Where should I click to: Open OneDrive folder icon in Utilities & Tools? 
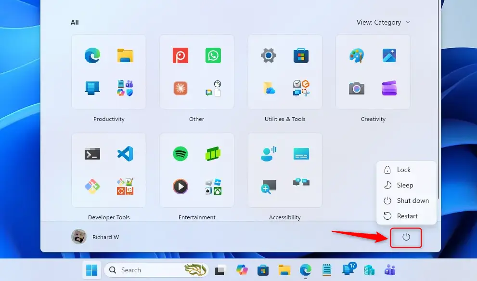pos(269,88)
